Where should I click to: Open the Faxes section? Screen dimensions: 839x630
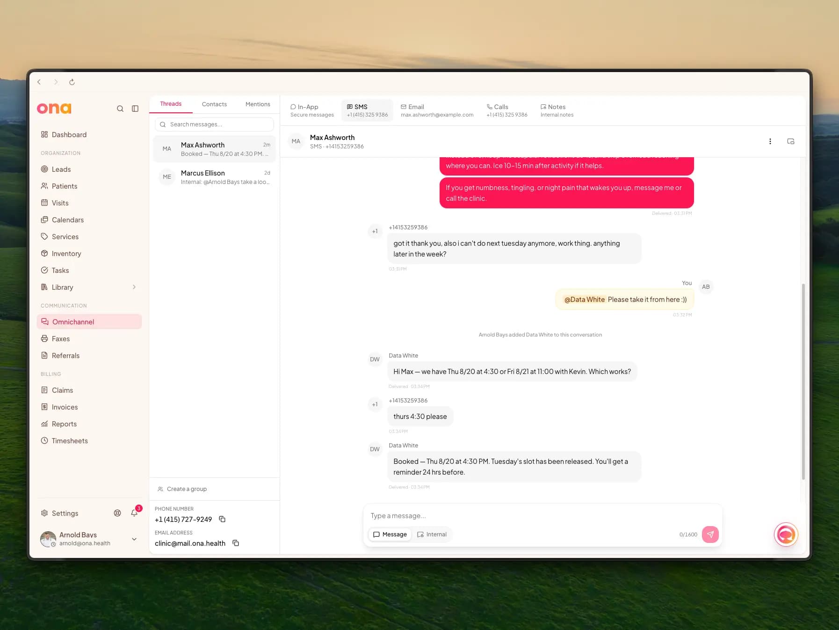coord(89,339)
